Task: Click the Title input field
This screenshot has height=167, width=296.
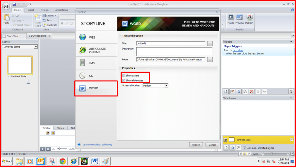Action: point(171,44)
